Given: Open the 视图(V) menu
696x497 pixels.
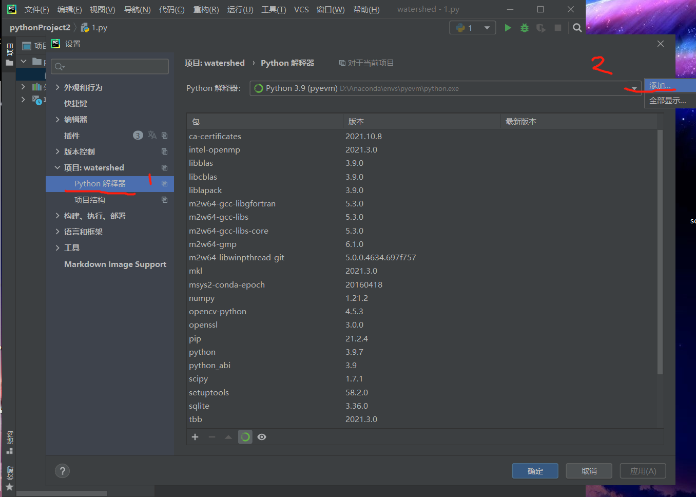Looking at the screenshot, I should click(x=102, y=9).
